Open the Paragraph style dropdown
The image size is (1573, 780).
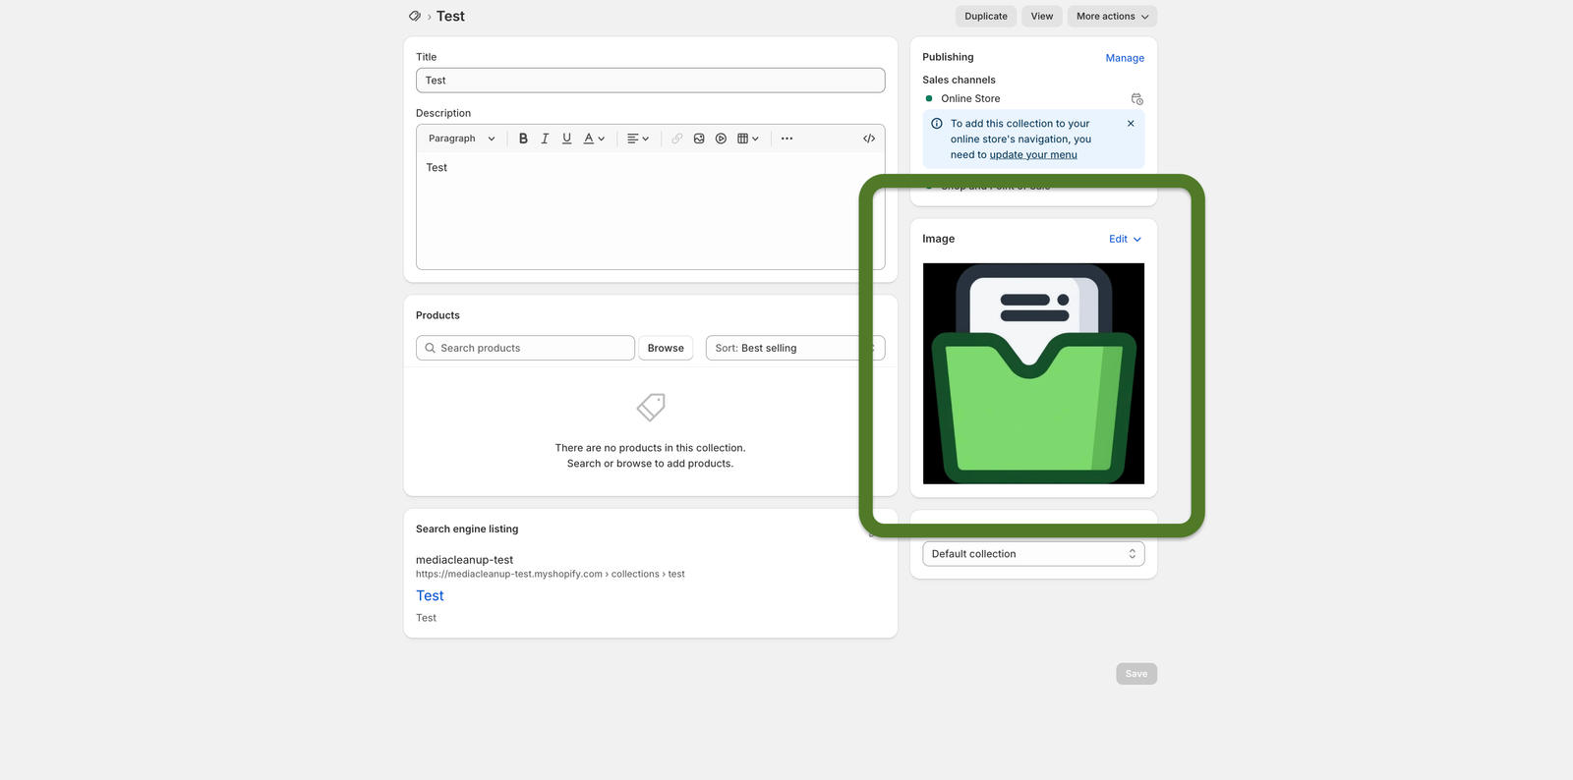point(462,139)
